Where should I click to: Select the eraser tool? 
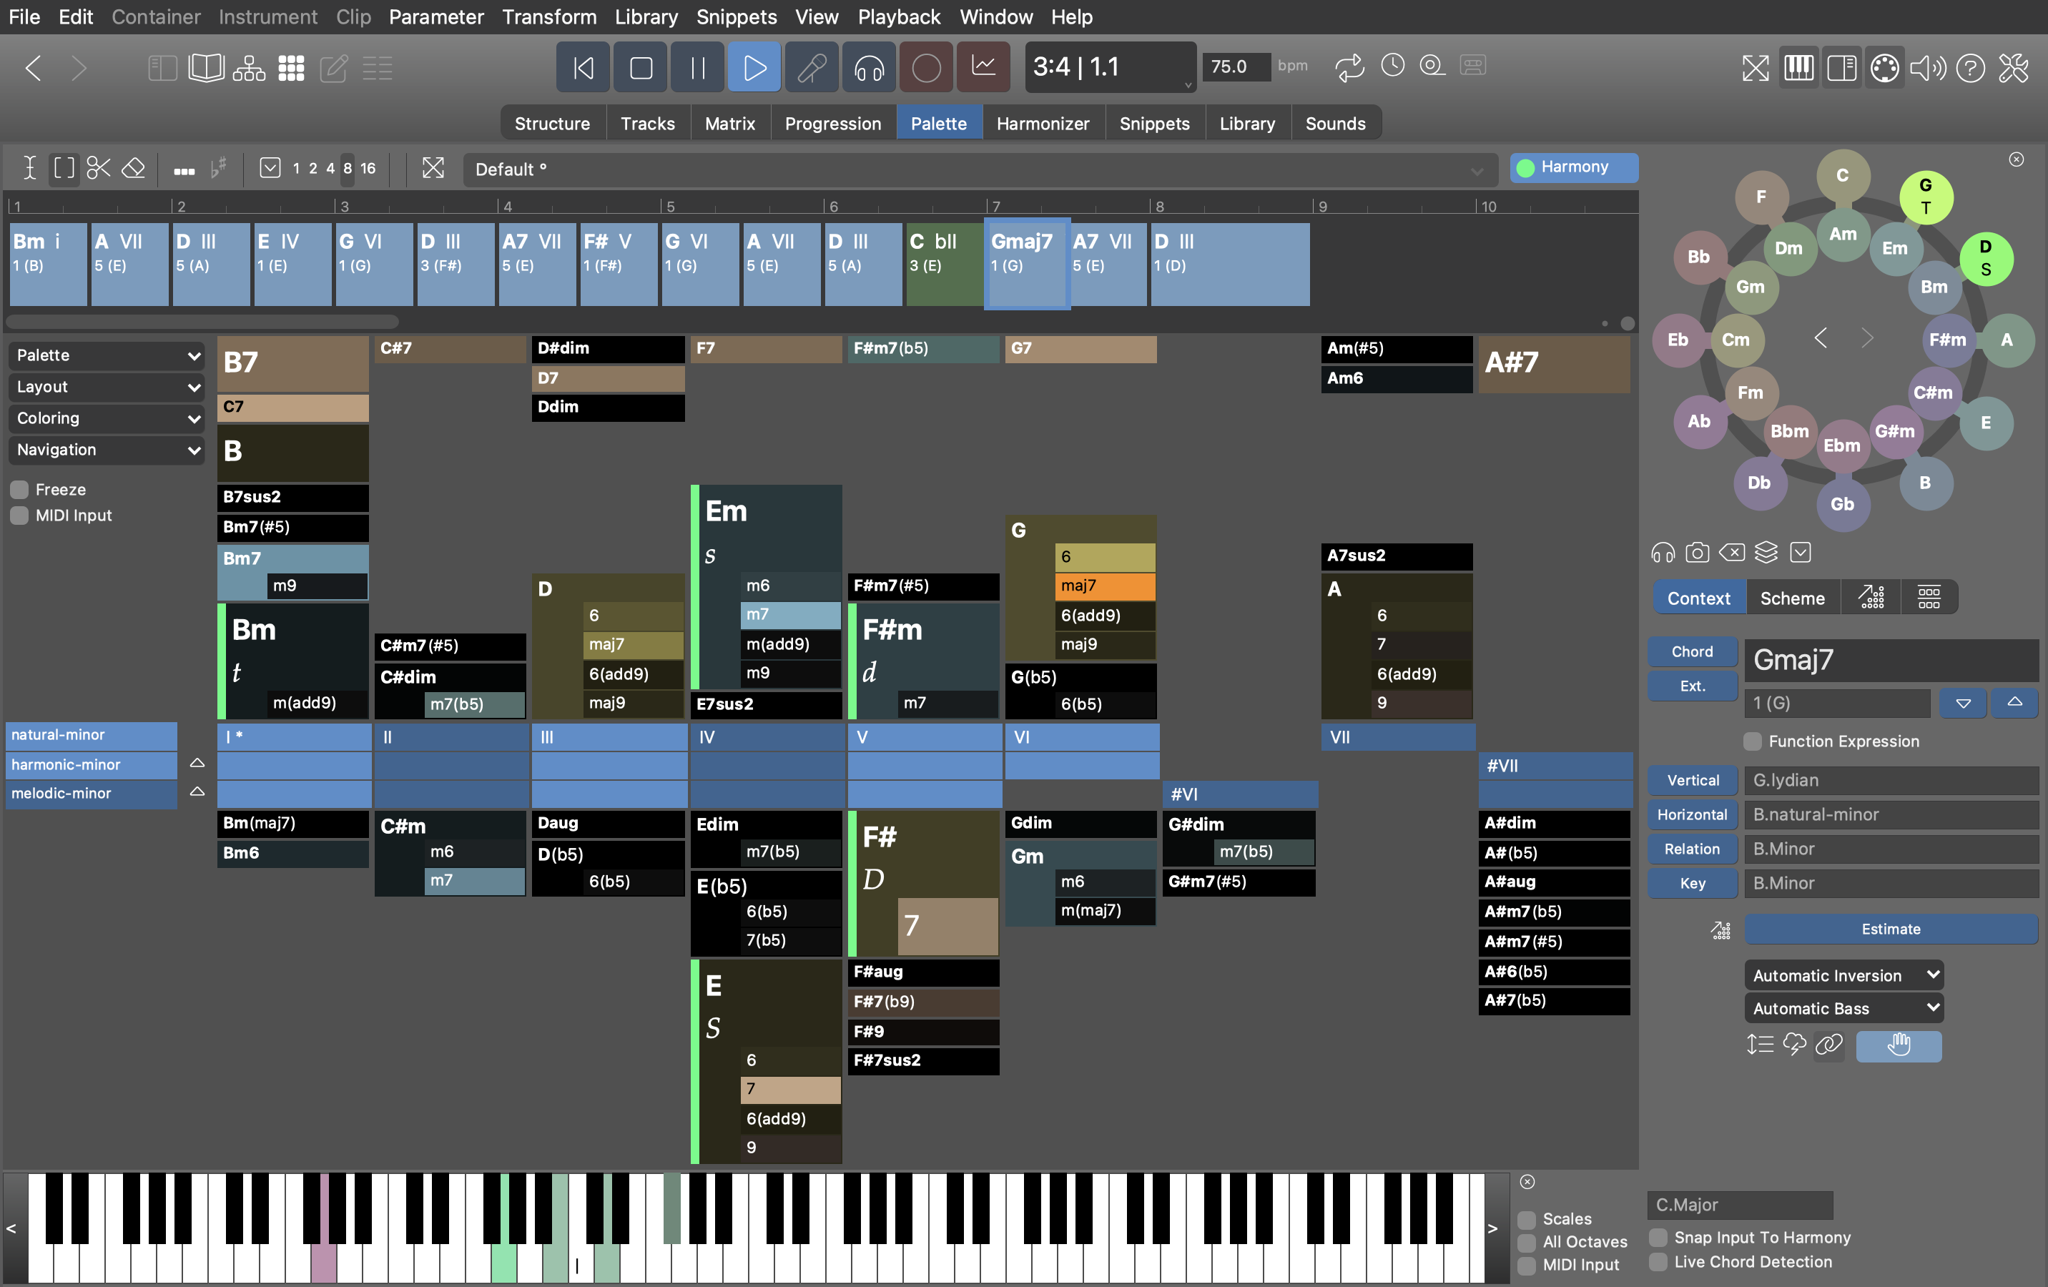click(x=134, y=167)
